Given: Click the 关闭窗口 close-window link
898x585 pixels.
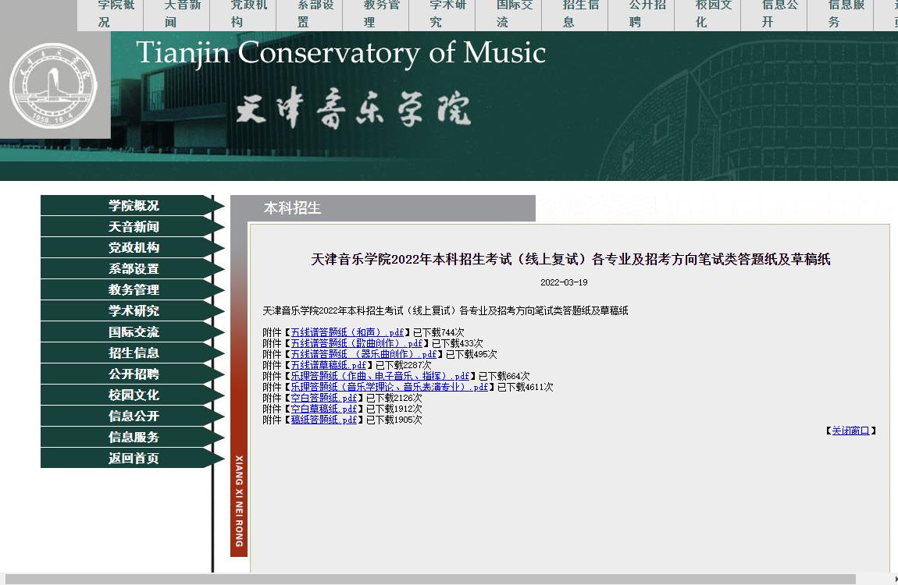Looking at the screenshot, I should [x=850, y=431].
